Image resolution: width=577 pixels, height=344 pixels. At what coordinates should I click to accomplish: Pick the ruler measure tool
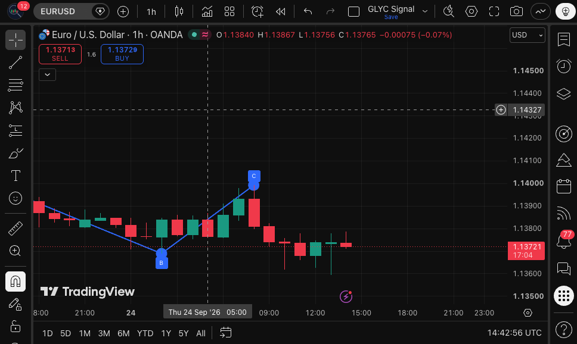pyautogui.click(x=15, y=228)
